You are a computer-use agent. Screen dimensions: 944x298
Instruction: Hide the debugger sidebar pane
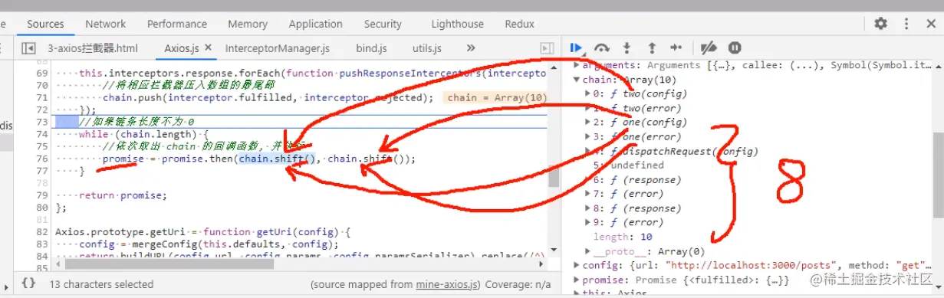(547, 48)
